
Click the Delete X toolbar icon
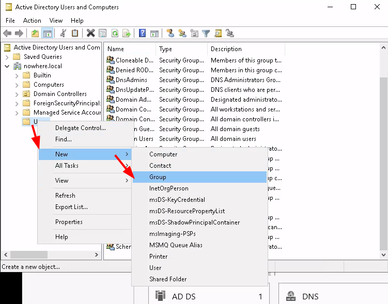click(91, 33)
